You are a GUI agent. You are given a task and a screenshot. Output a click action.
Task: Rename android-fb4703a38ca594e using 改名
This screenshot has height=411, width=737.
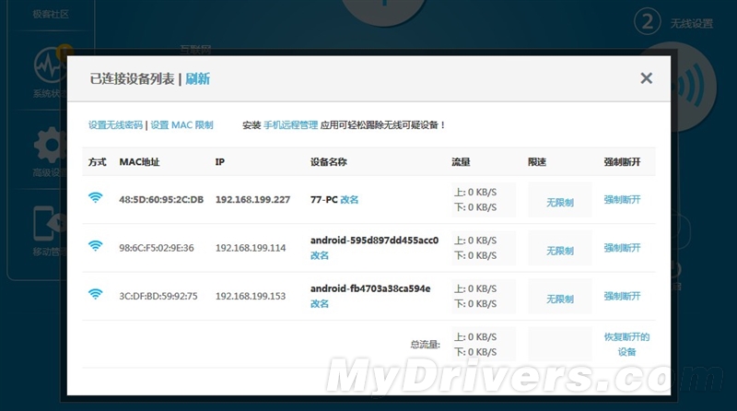click(320, 303)
